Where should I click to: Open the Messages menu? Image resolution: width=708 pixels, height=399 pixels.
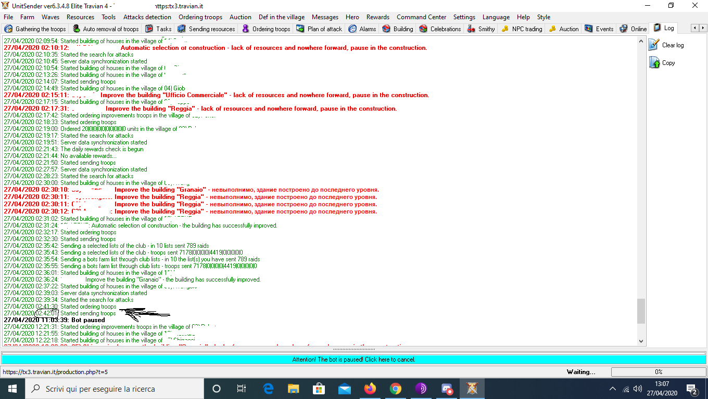click(325, 17)
